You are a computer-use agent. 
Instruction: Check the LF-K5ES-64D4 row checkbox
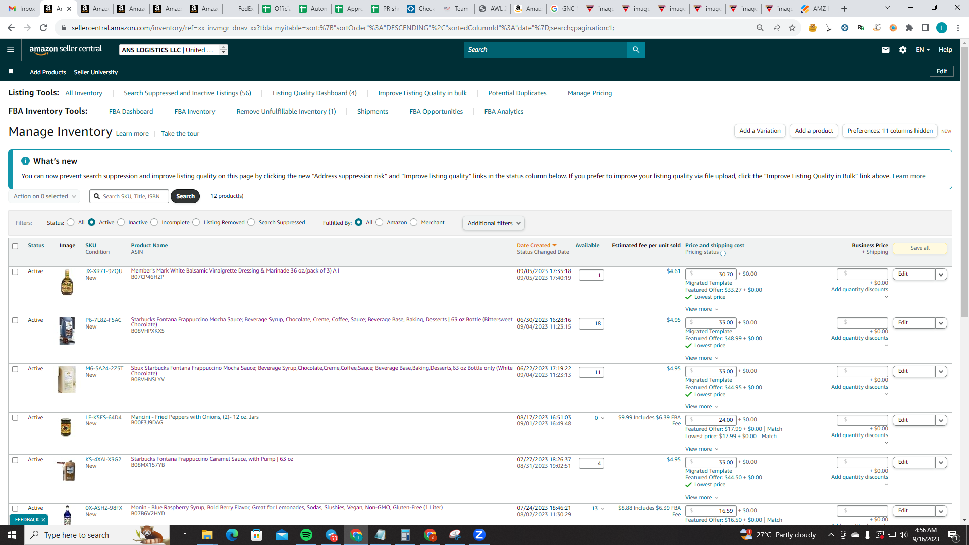[15, 418]
